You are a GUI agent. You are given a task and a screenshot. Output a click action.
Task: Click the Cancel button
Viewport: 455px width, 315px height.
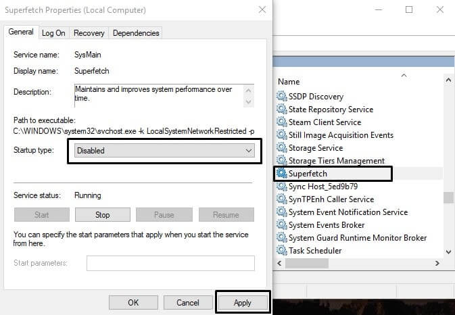coord(188,303)
